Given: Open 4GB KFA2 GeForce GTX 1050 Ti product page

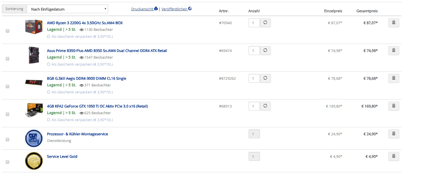Looking at the screenshot, I should [x=97, y=106].
